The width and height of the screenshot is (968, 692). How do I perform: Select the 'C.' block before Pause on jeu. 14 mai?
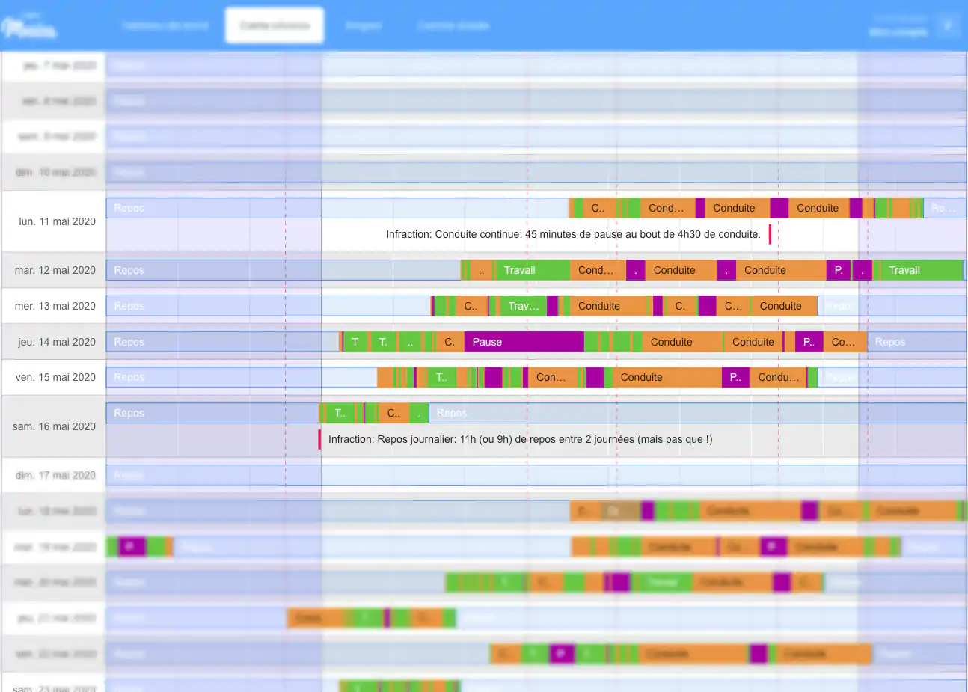tap(450, 342)
